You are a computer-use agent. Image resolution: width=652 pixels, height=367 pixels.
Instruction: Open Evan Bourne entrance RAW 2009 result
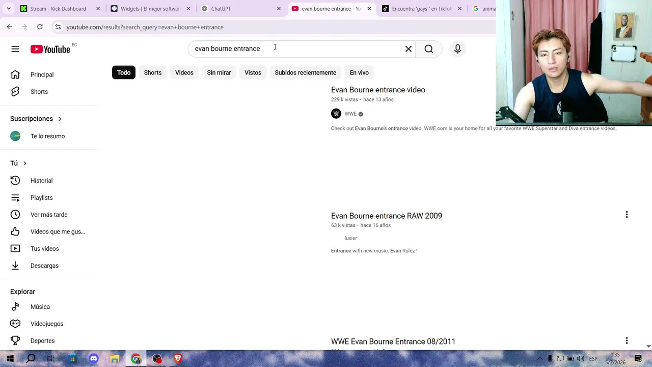pos(387,216)
